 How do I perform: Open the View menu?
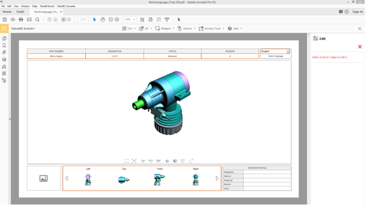tap(16, 6)
